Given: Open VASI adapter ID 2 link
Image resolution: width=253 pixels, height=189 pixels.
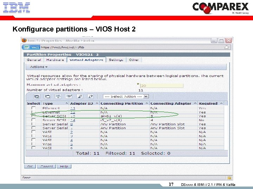Looking at the screenshot, I should (x=71, y=132).
